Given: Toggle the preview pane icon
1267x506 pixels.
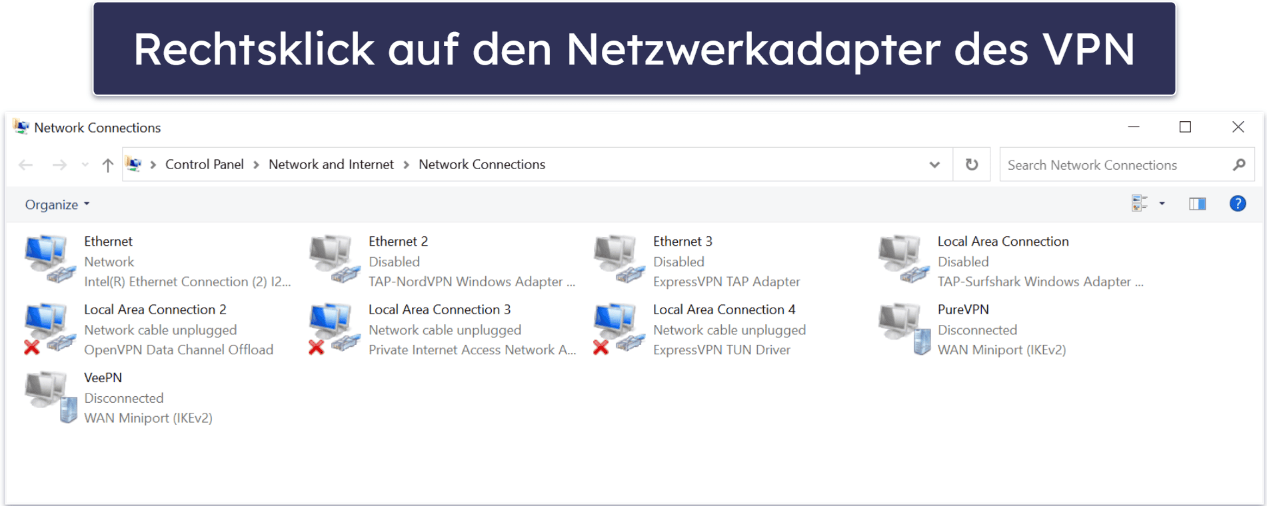Looking at the screenshot, I should pos(1197,204).
